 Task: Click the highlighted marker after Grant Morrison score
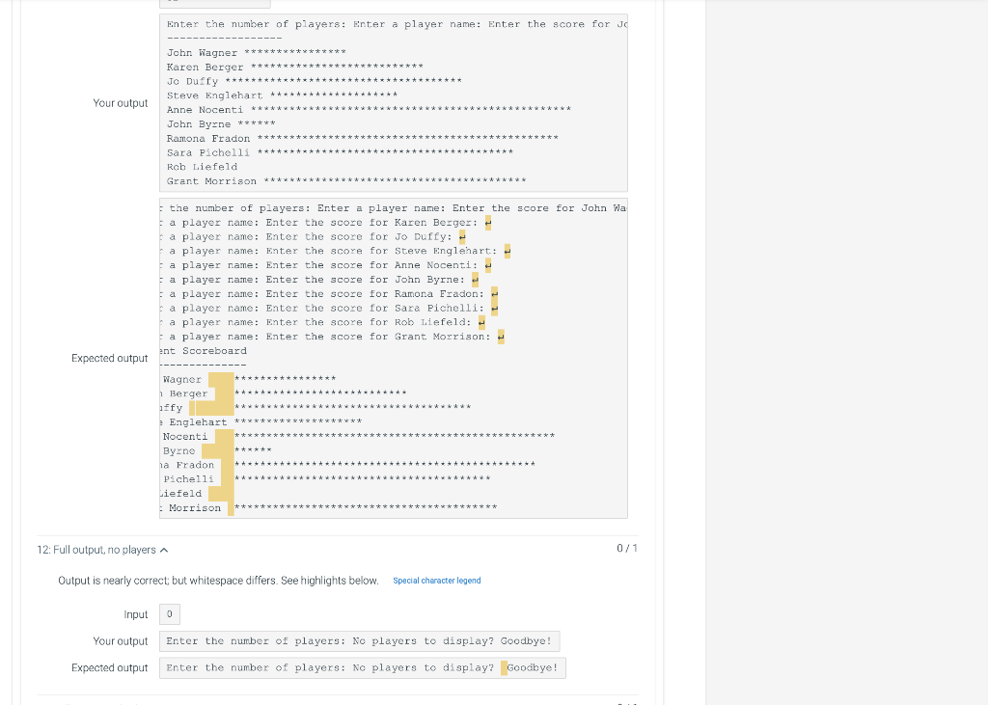(499, 336)
